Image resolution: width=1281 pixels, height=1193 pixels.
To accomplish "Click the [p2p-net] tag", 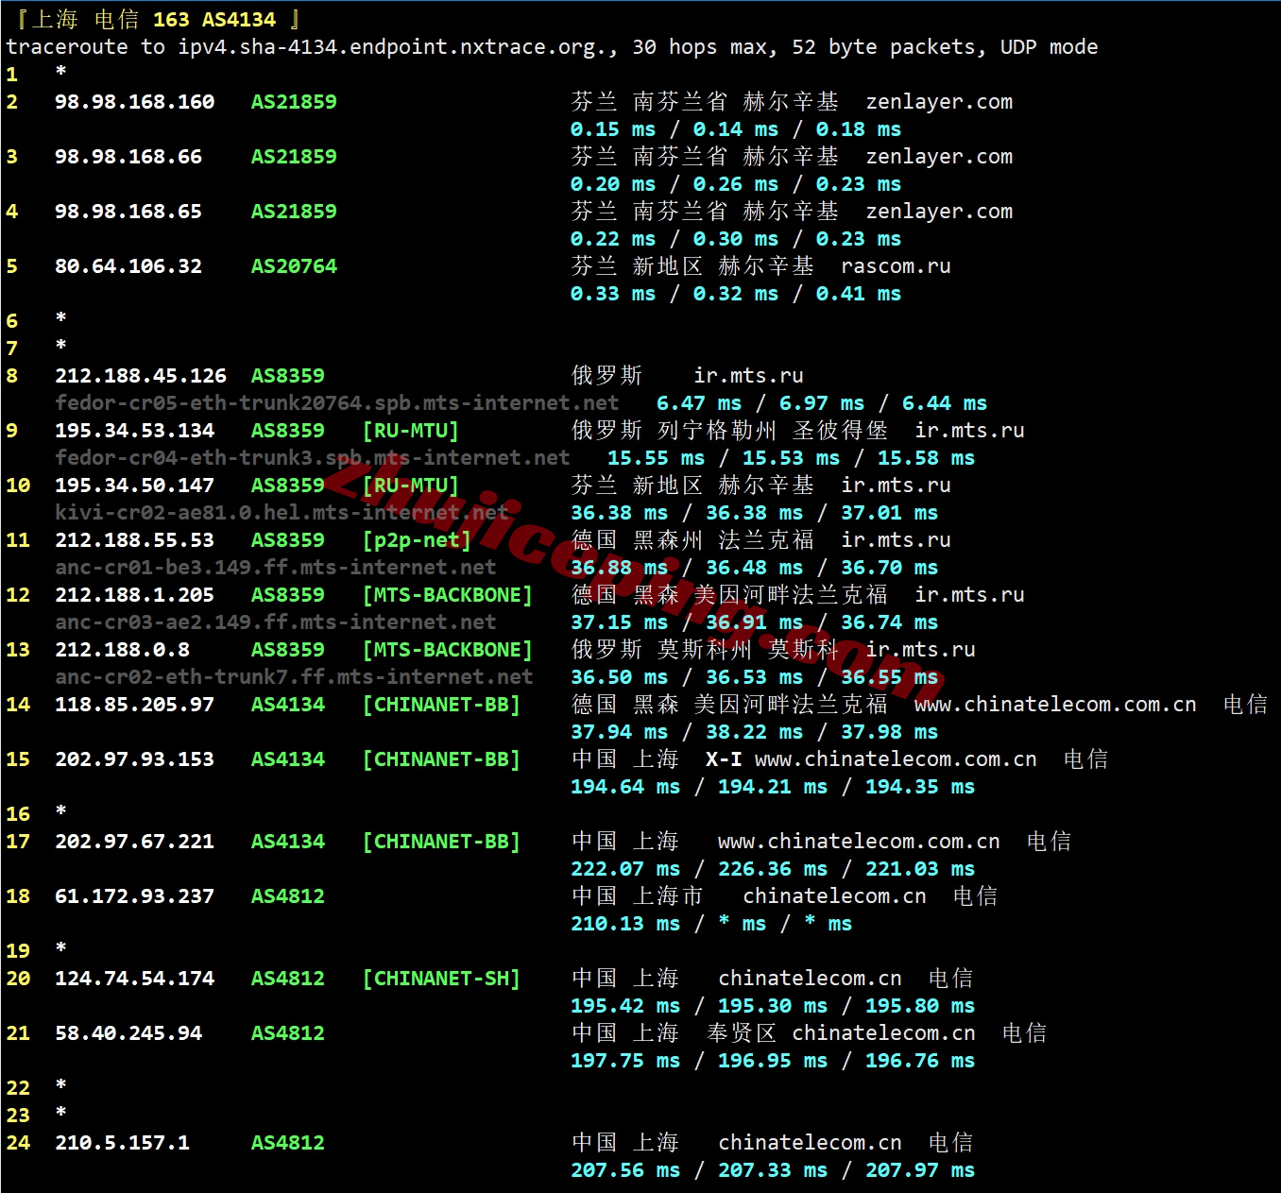I will coord(417,540).
